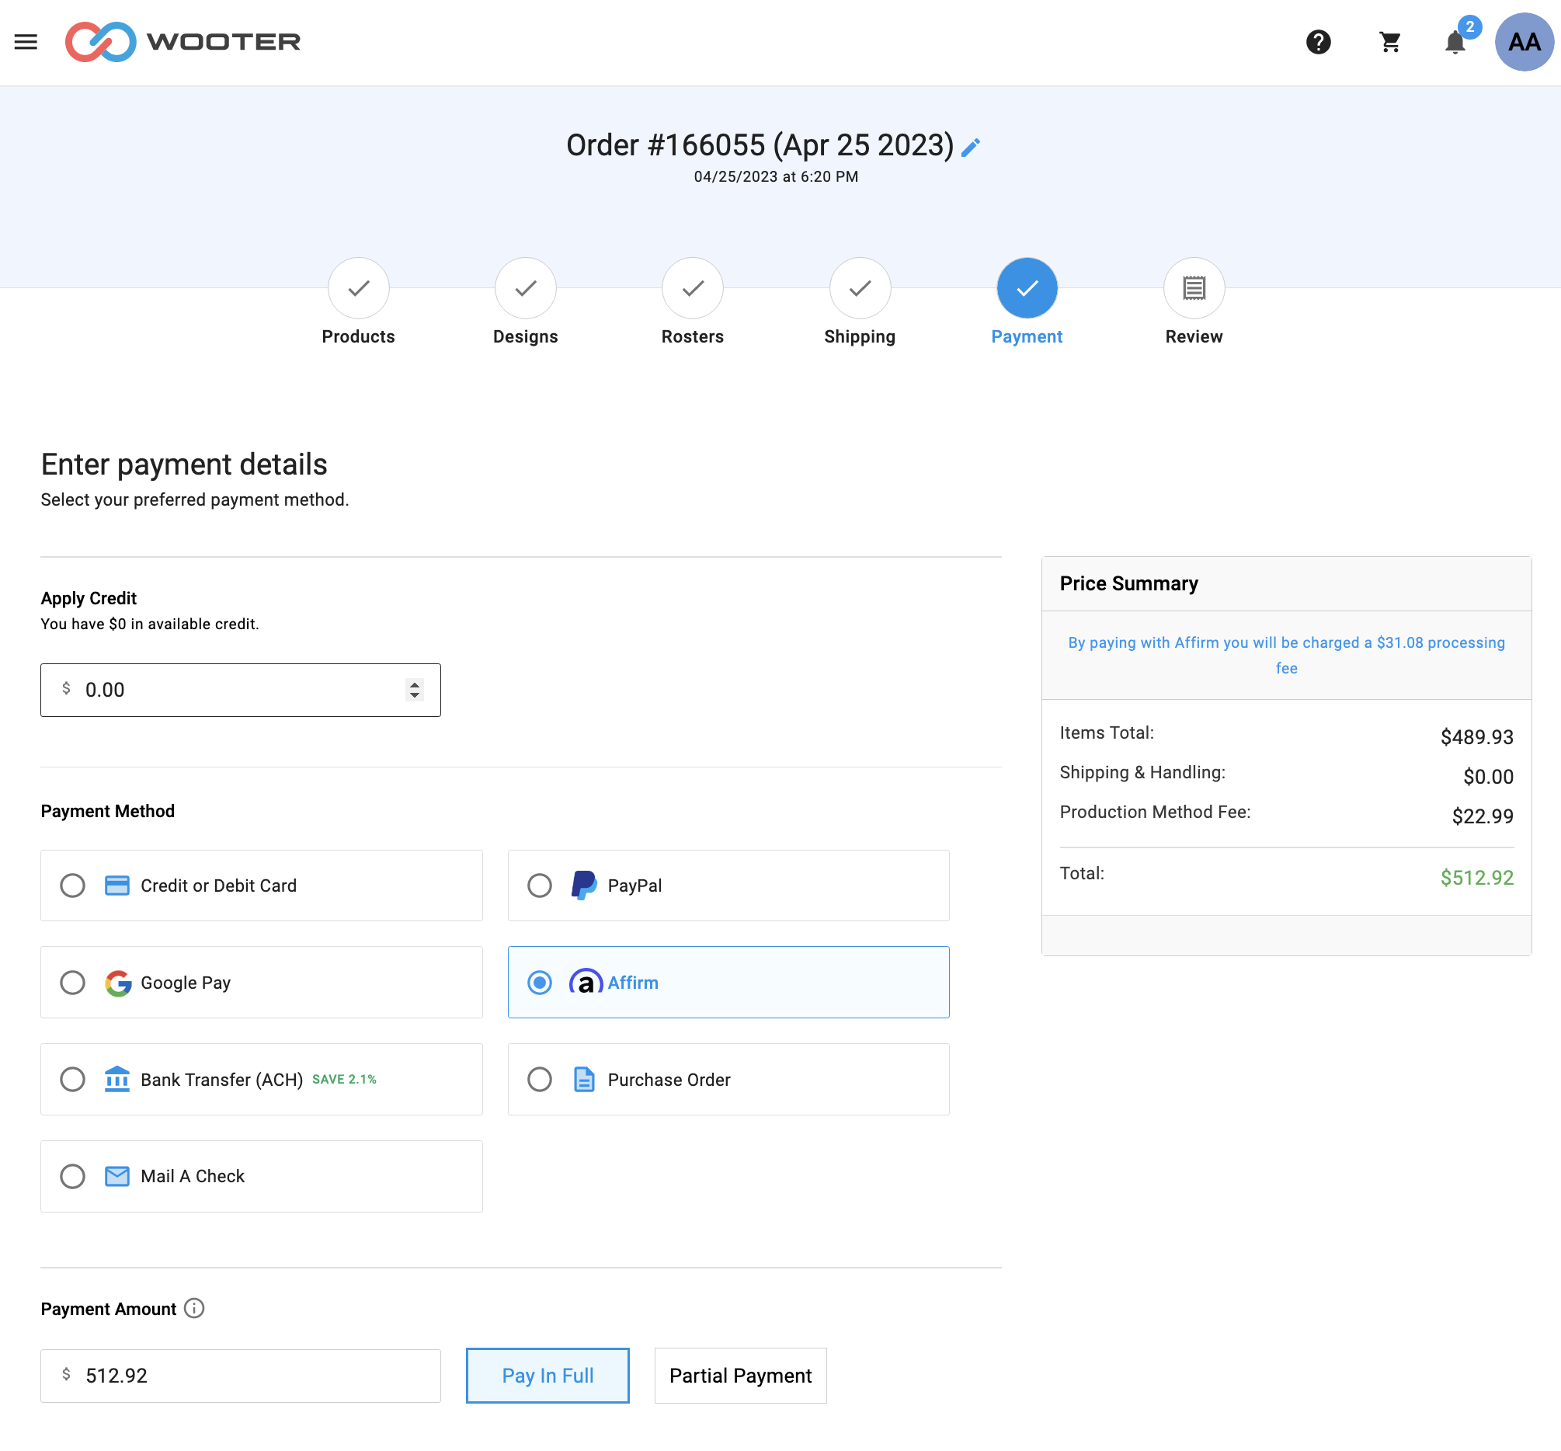Return to the Shipping step

point(860,288)
